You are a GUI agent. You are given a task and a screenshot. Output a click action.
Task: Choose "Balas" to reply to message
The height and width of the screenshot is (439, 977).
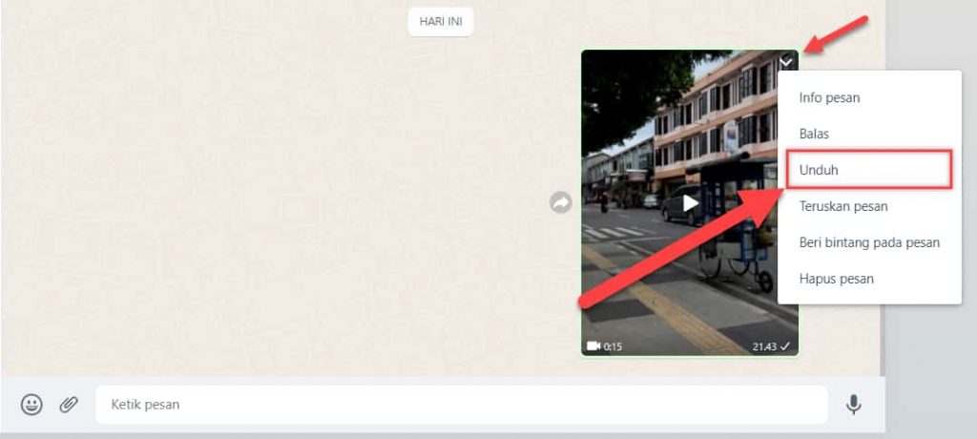(814, 135)
